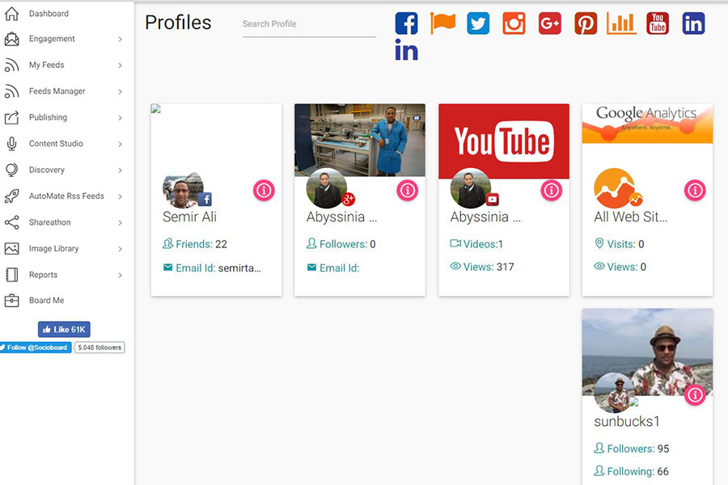728x485 pixels.
Task: Click the 5,048 followers count link
Action: 99,348
